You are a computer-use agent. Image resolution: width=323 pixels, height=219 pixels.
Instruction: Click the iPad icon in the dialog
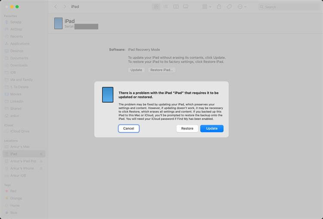(108, 94)
